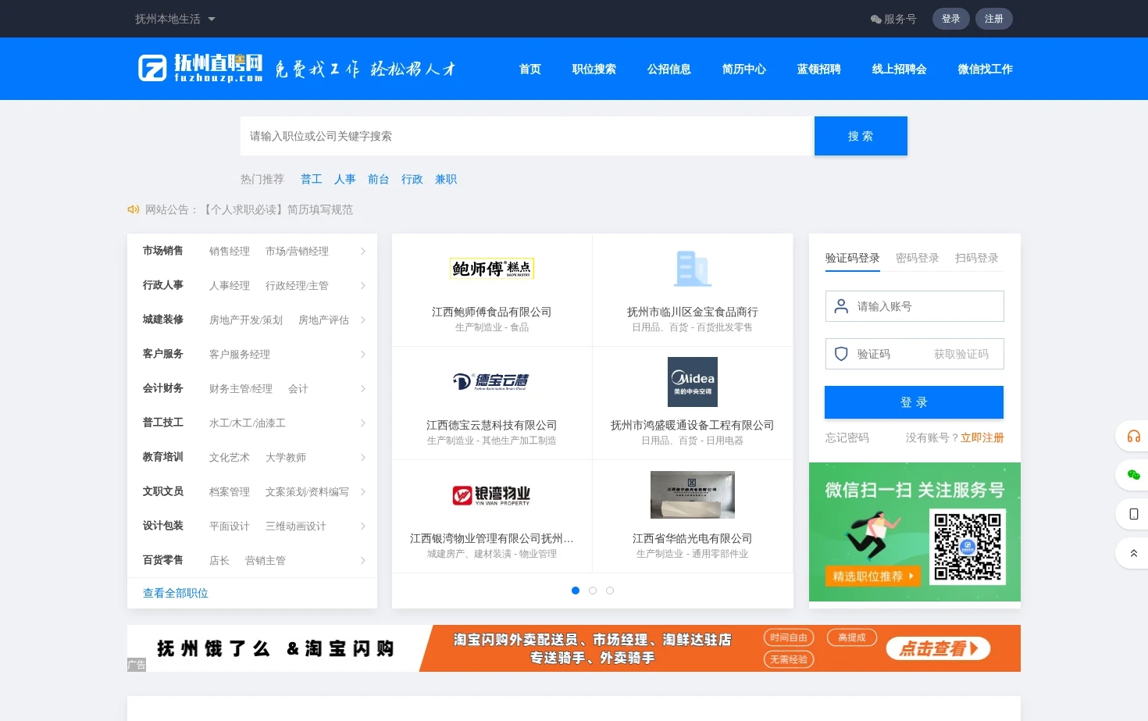Go to 首页 in the navigation
Viewport: 1148px width, 721px height.
(530, 69)
